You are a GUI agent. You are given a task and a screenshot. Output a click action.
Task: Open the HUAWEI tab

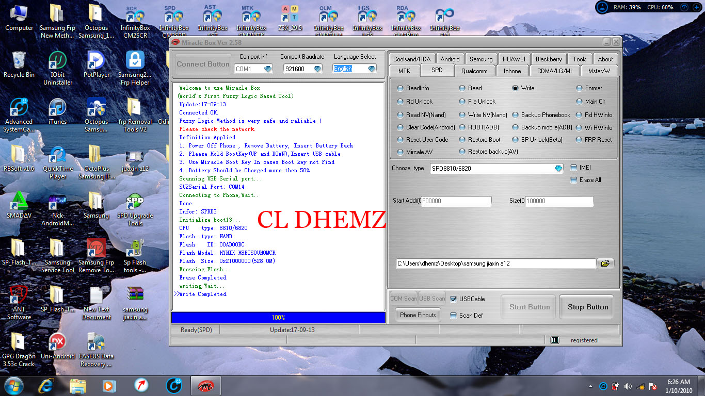(514, 59)
